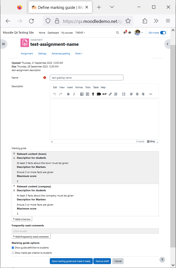Center align text in the editor

pos(137,94)
